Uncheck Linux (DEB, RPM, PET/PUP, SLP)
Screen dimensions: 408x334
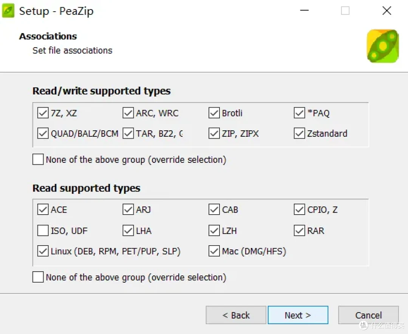(43, 251)
